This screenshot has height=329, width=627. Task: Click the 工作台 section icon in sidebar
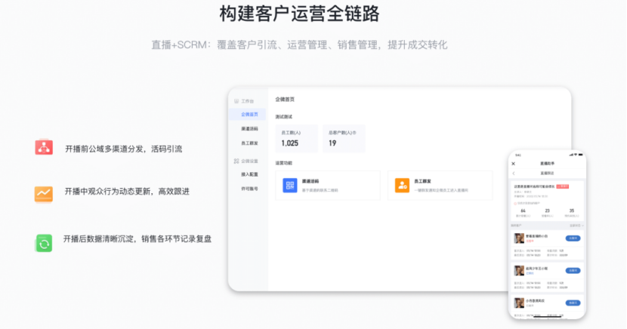pyautogui.click(x=236, y=100)
